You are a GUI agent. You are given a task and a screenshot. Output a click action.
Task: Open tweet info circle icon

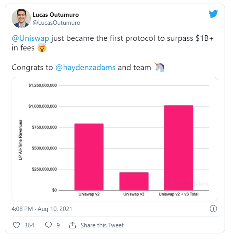click(x=213, y=209)
